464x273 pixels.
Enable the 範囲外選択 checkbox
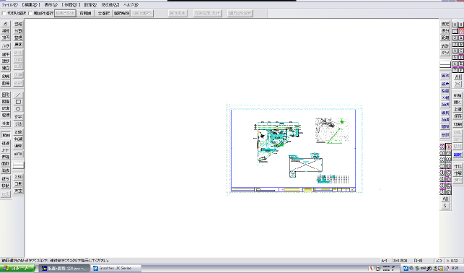click(x=30, y=13)
